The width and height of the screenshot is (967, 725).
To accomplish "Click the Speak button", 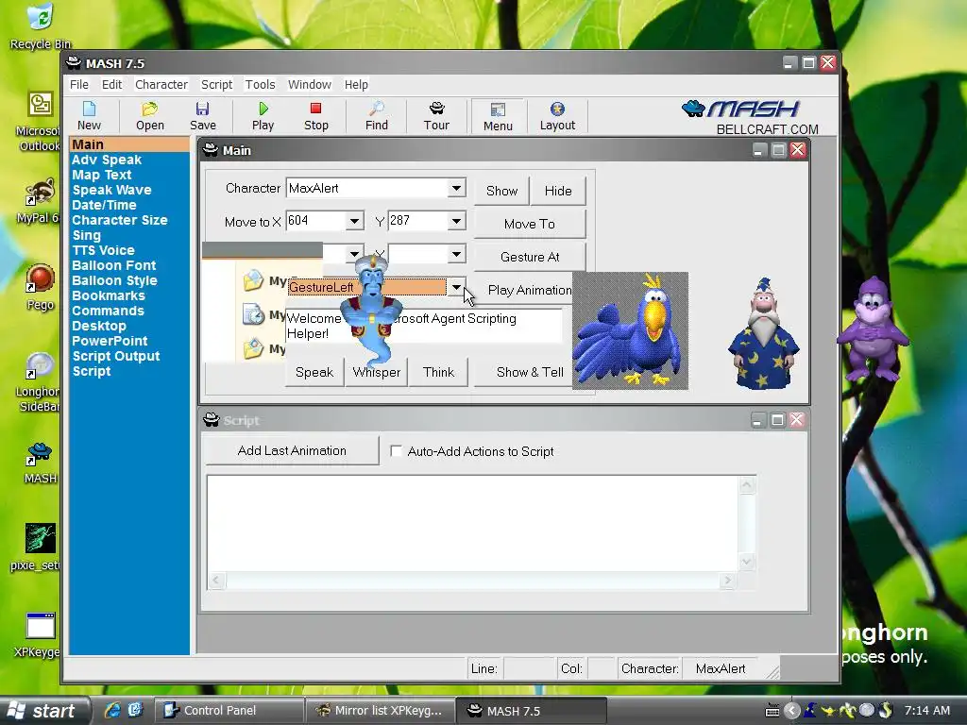I will pos(314,372).
